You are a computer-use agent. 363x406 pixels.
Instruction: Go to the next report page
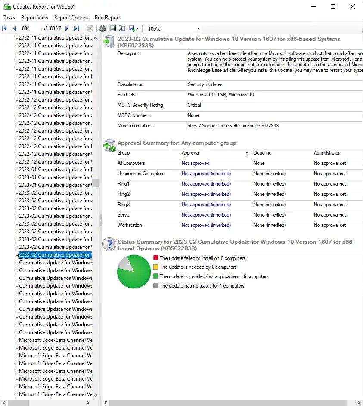(x=67, y=28)
